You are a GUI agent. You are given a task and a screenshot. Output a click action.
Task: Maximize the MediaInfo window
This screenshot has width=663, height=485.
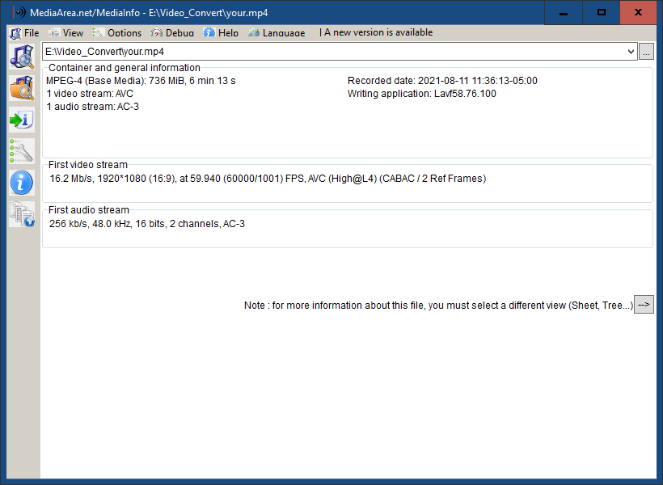602,13
